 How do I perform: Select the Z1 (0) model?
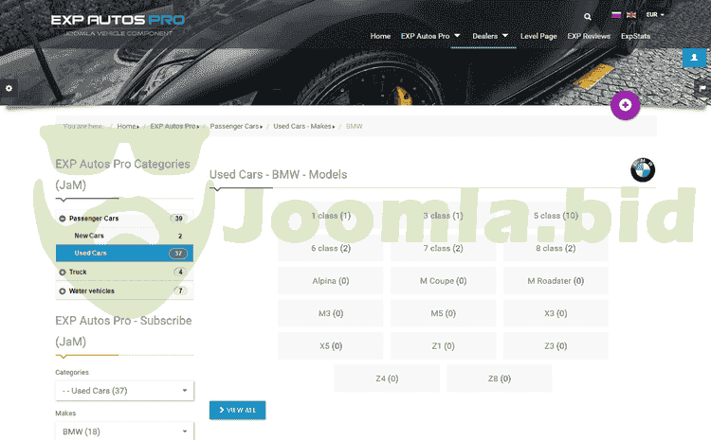[x=443, y=345]
